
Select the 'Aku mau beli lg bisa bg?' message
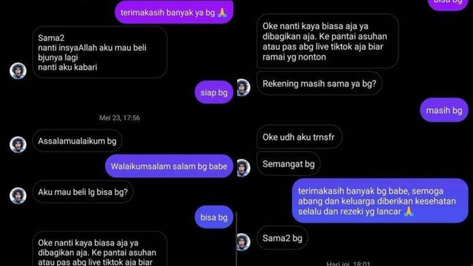(x=83, y=192)
